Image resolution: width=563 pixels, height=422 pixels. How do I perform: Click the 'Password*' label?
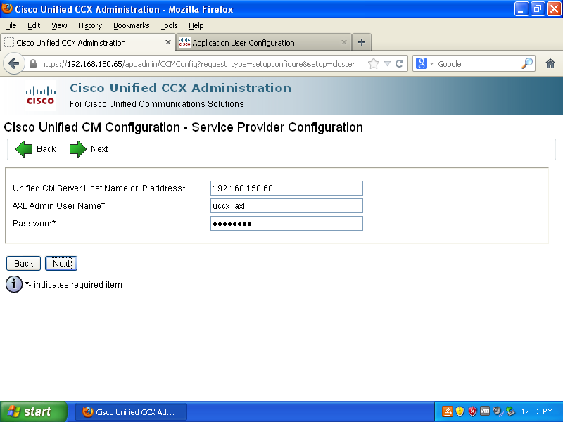[34, 224]
